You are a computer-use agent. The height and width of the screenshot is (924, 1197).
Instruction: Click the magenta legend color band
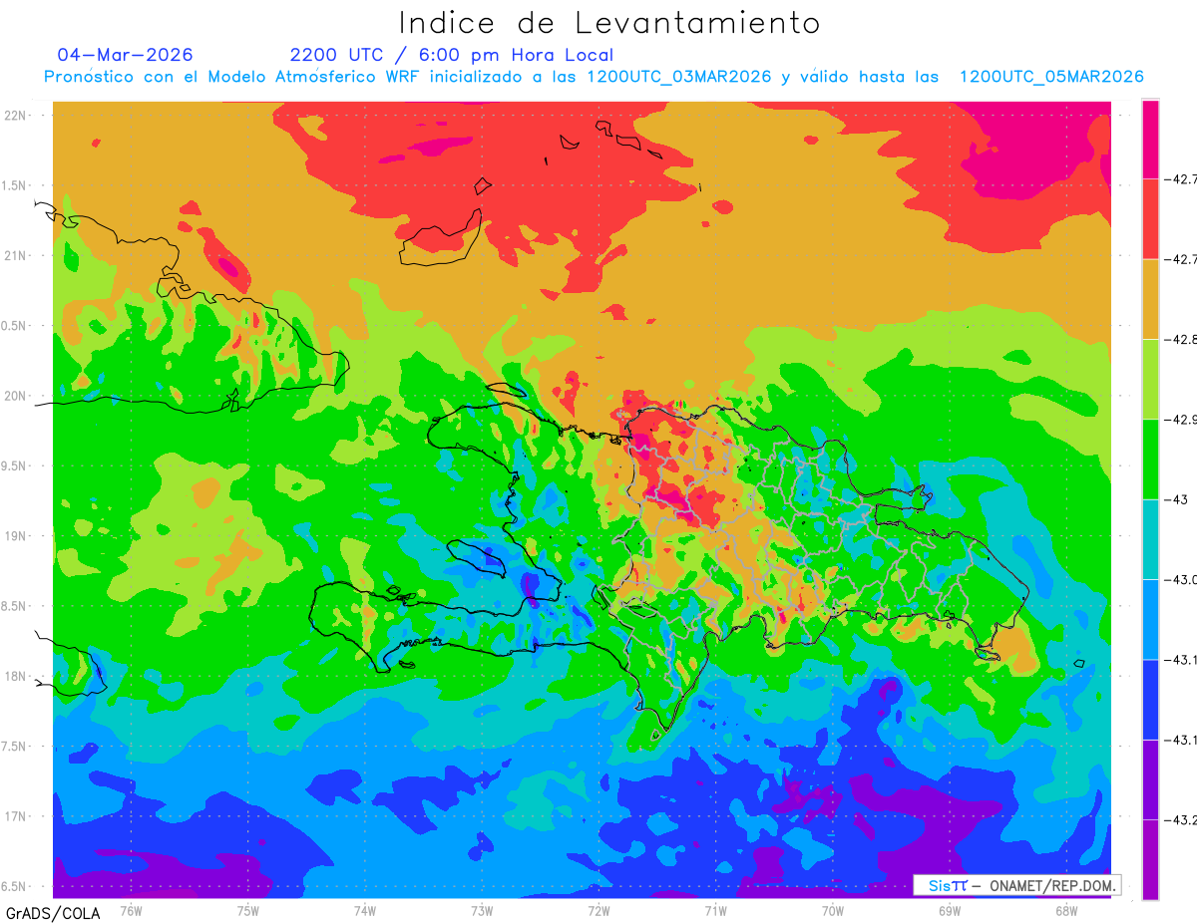[1150, 140]
